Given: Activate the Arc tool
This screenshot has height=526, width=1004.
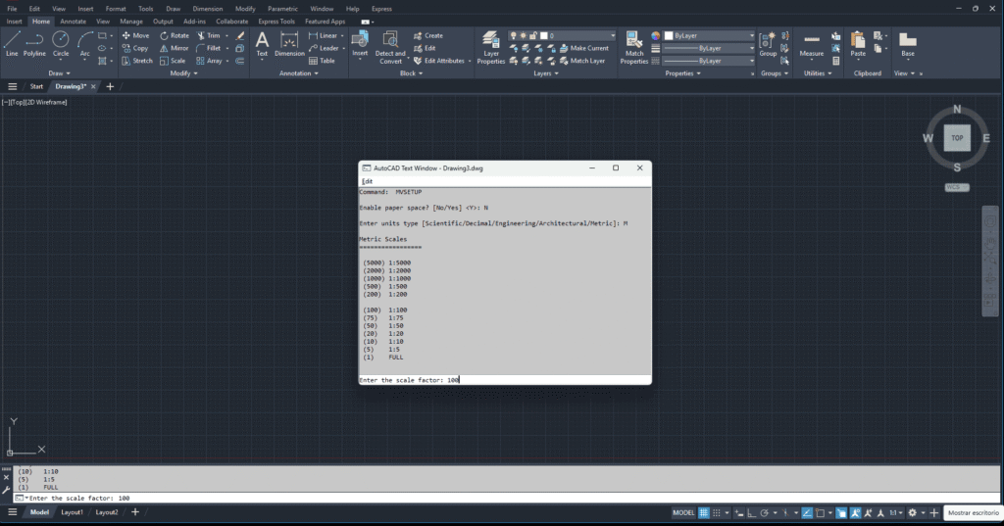Looking at the screenshot, I should 84,44.
